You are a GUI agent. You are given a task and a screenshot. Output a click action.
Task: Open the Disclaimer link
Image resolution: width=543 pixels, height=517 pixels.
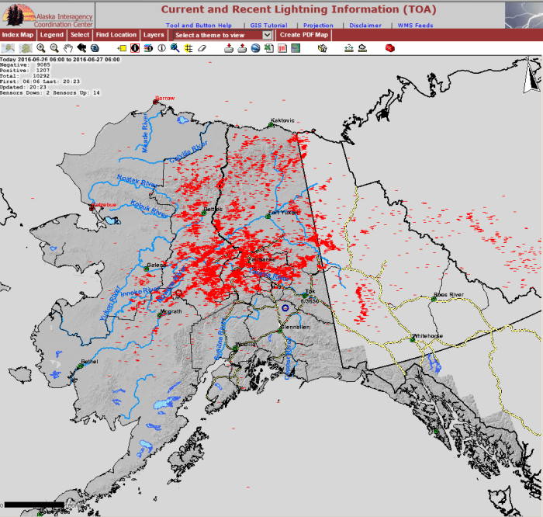tap(365, 26)
